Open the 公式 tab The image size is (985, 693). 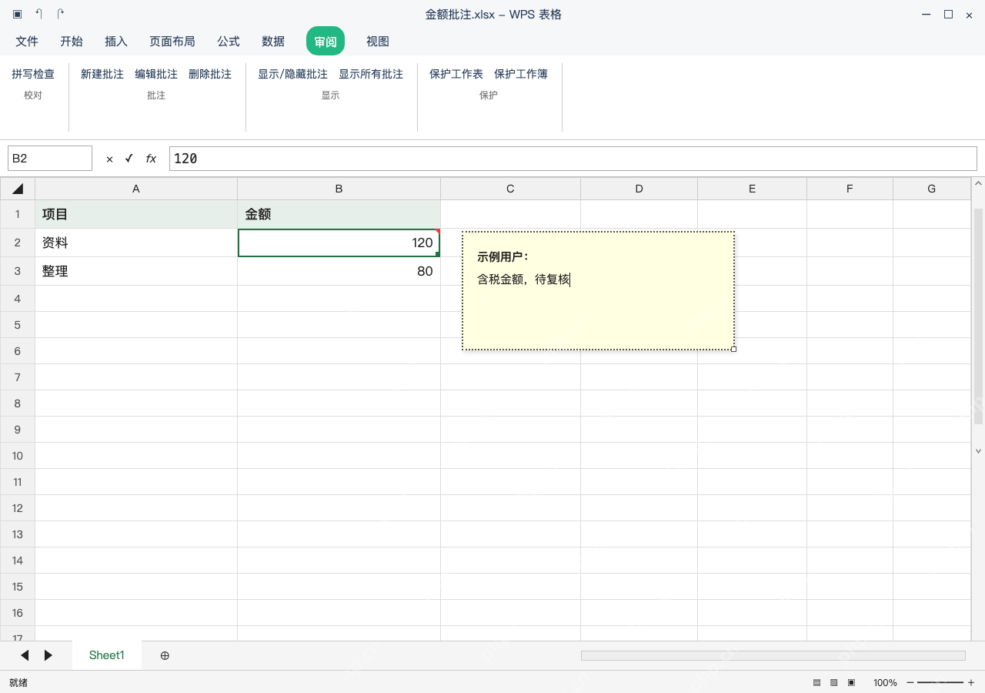tap(229, 42)
